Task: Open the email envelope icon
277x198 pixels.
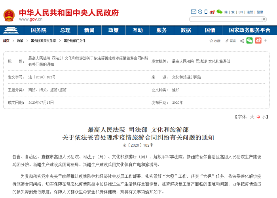Action: [194, 11]
